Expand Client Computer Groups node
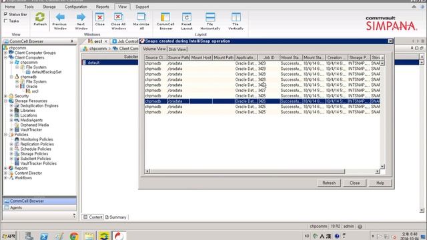The image size is (427, 240). (6, 53)
